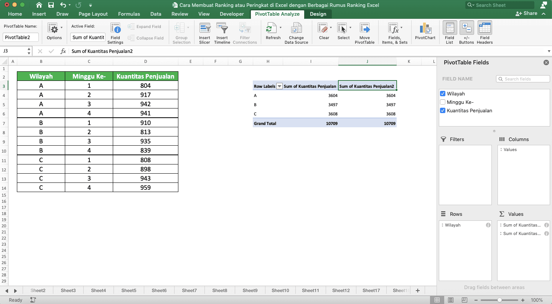Switch to Normal view in status bar
The width and height of the screenshot is (552, 304).
click(x=437, y=300)
